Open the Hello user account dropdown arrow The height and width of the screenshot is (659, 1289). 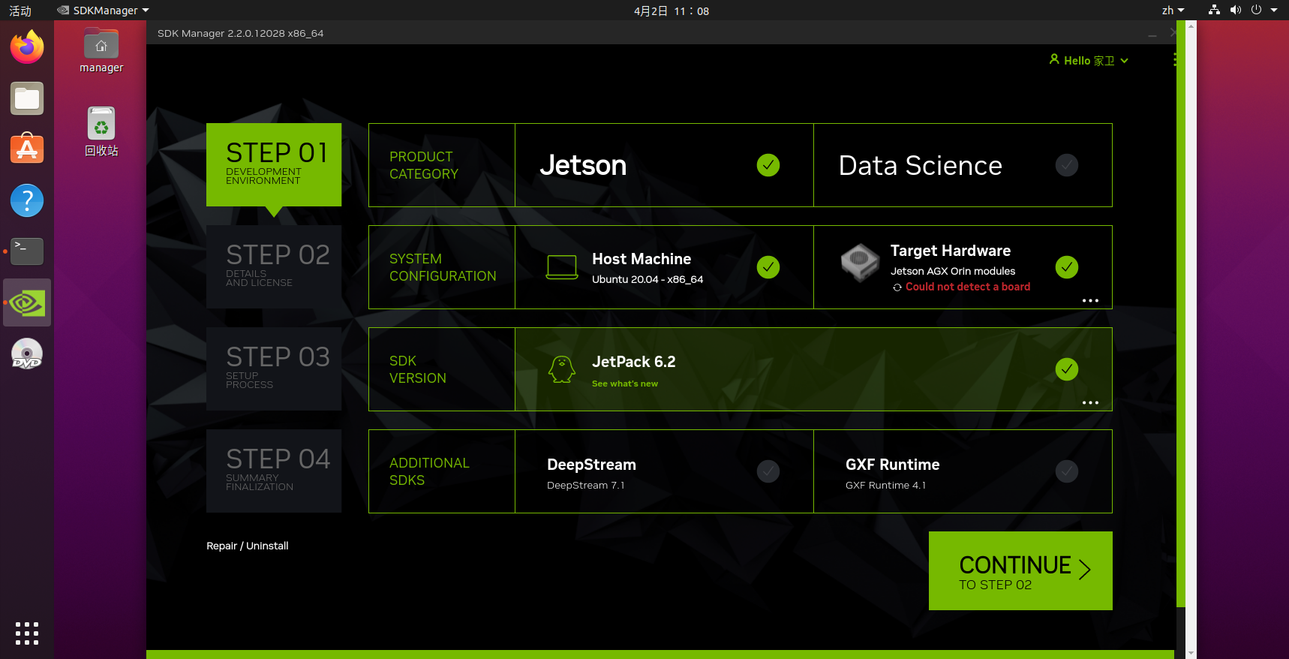coord(1124,61)
